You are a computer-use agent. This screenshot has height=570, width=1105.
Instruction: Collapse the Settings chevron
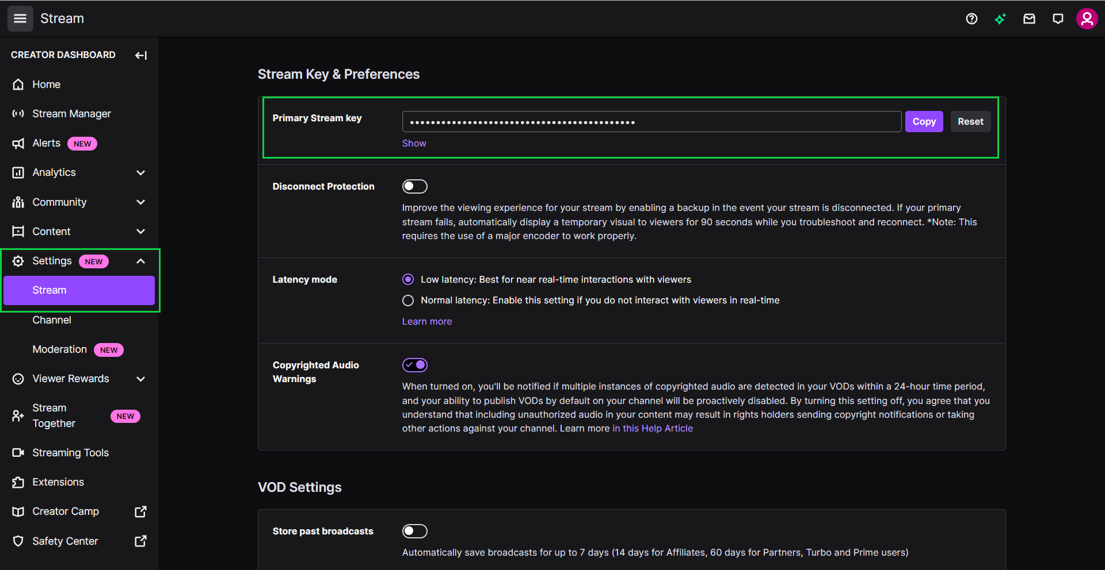coord(140,261)
